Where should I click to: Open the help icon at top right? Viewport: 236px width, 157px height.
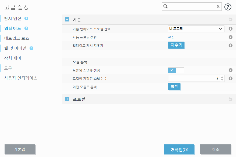pos(228,7)
